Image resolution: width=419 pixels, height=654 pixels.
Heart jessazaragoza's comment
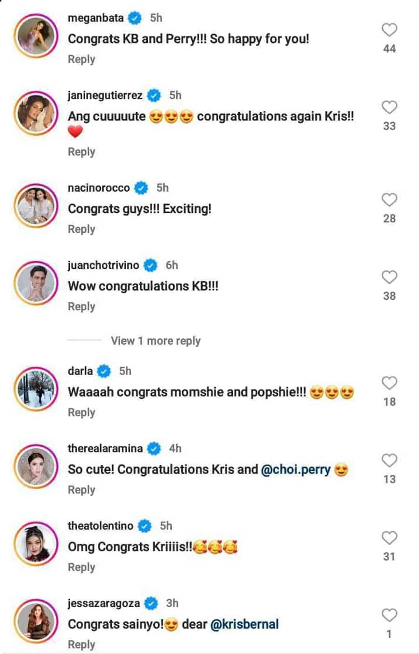coord(389,615)
